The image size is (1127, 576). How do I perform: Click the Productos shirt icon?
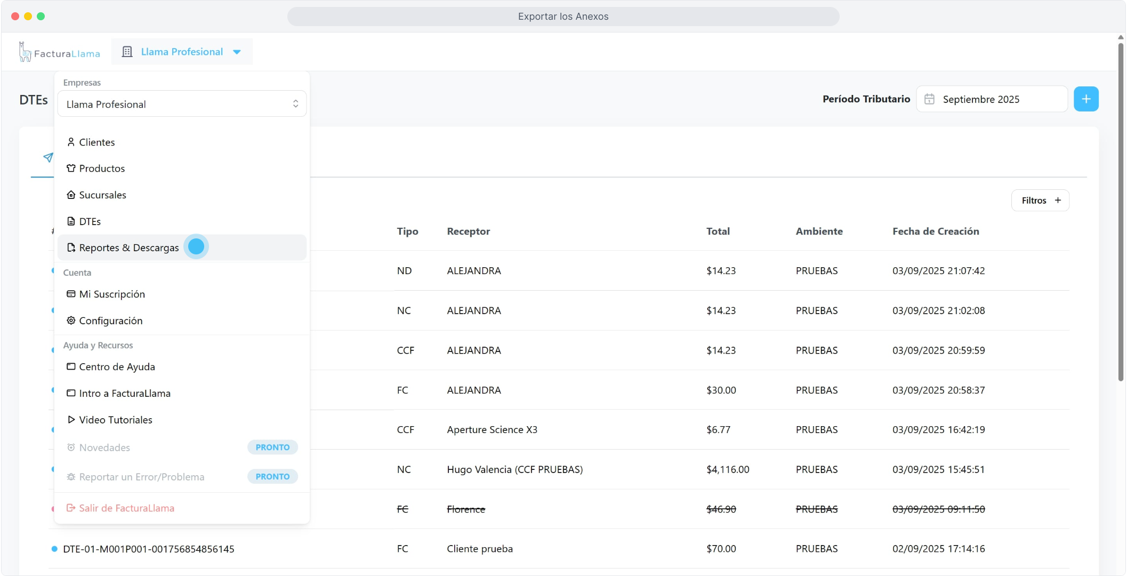tap(71, 169)
